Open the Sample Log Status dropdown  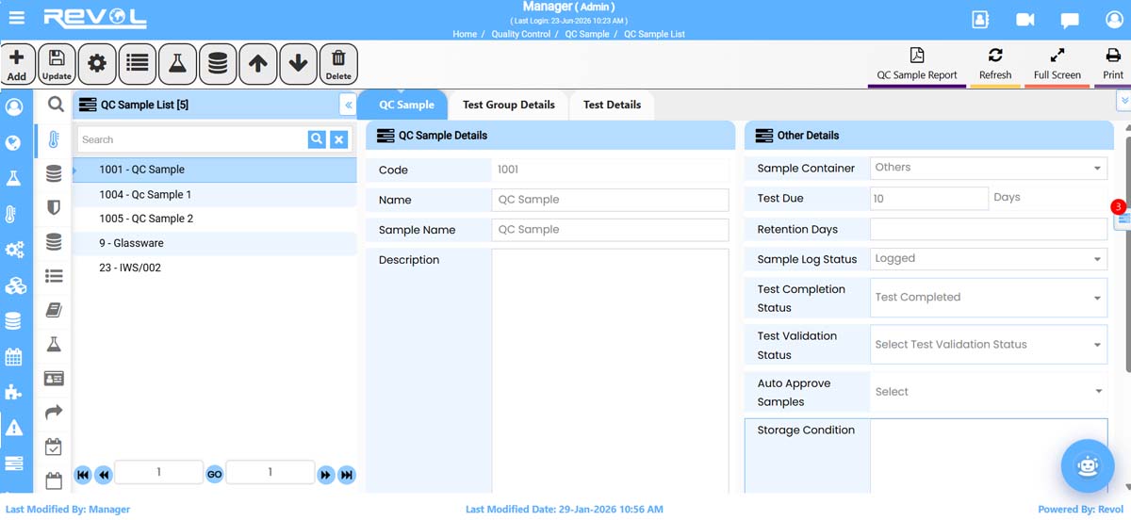989,258
